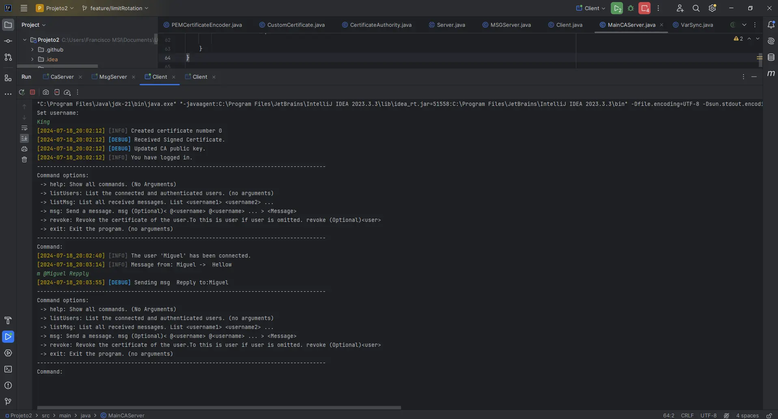
Task: Open IDE settings gear
Action: [x=712, y=8]
